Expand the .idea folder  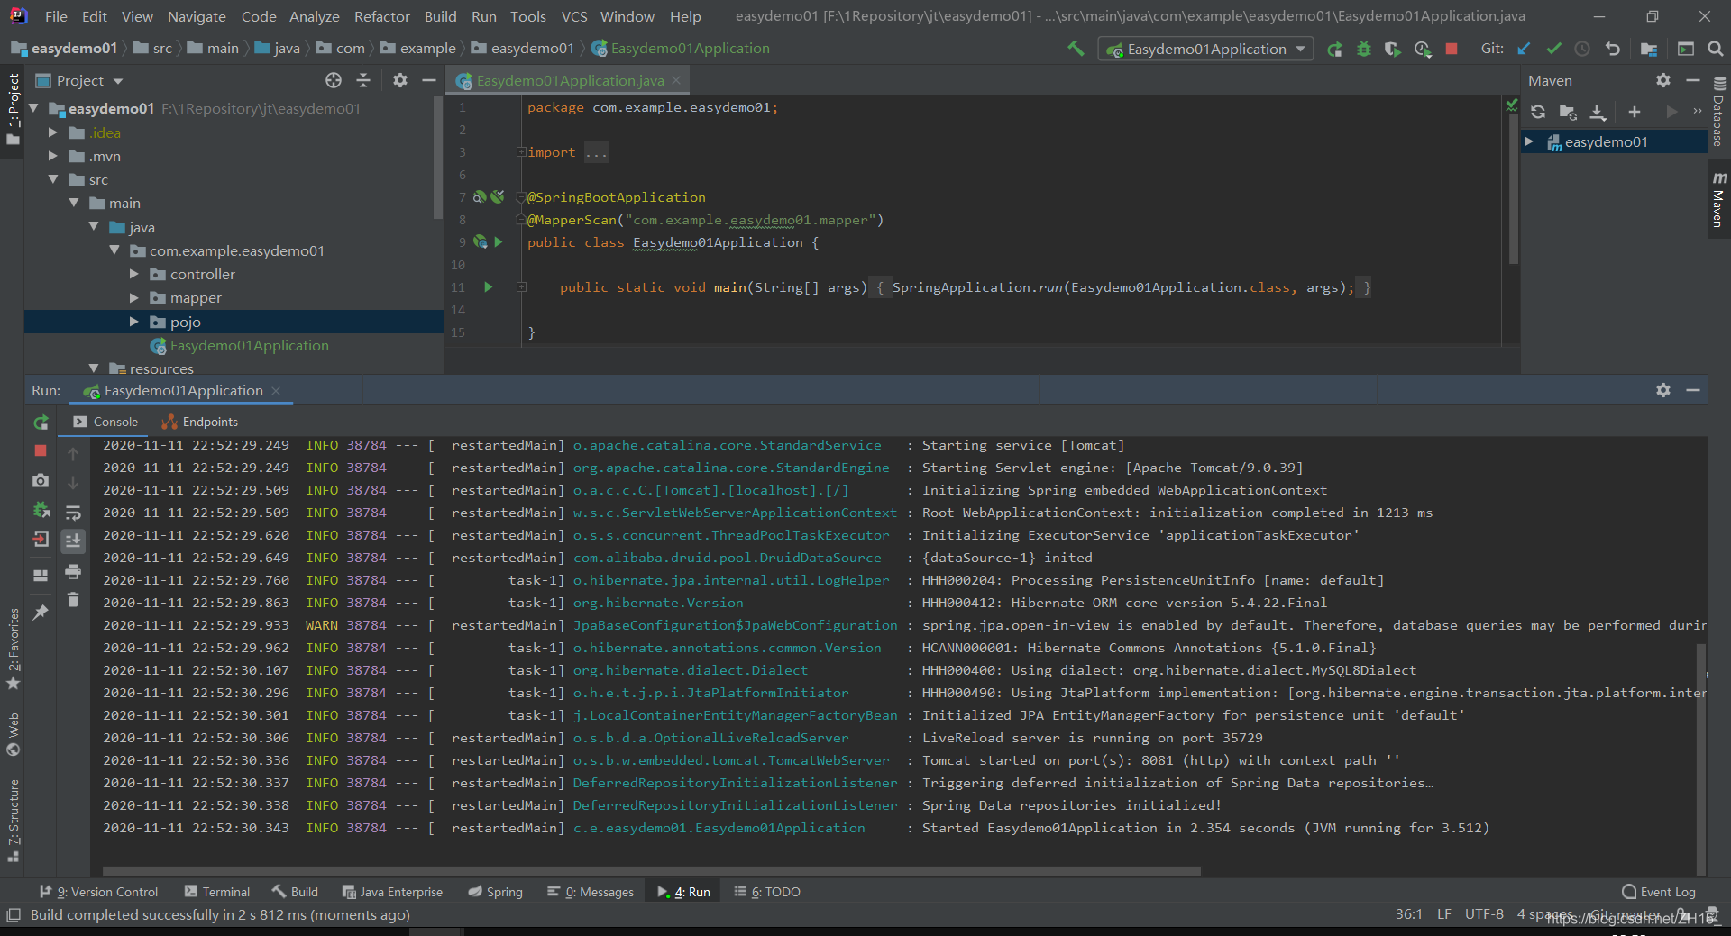(52, 132)
